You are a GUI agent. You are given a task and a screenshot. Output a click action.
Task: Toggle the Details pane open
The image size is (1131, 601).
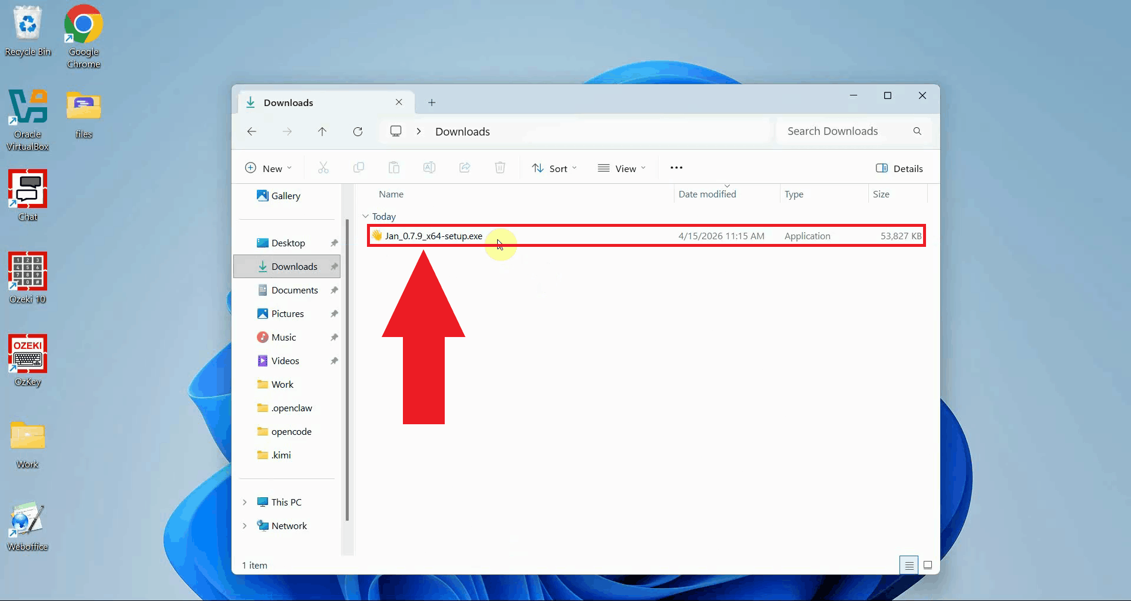900,168
